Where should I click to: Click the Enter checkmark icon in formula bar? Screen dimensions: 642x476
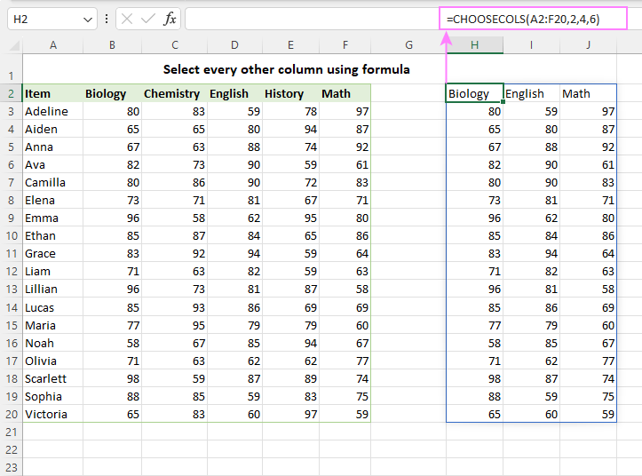coord(147,19)
